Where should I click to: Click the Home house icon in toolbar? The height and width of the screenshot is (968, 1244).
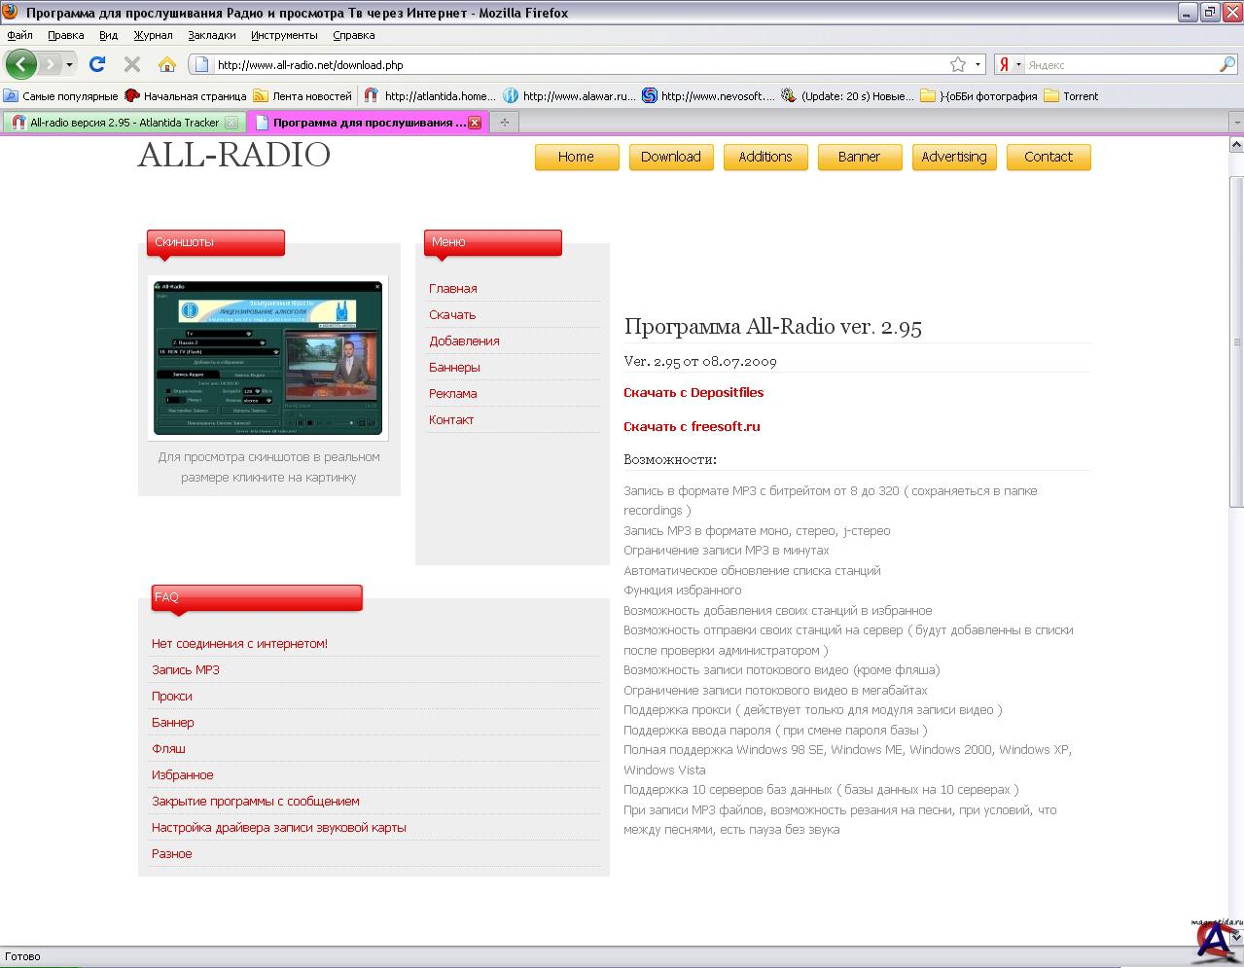click(x=167, y=65)
